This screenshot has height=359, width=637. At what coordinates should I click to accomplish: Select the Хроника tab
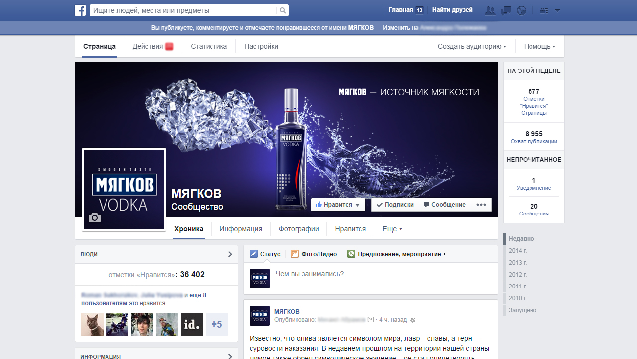tap(189, 229)
